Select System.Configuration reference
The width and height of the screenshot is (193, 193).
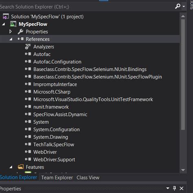click(x=57, y=129)
